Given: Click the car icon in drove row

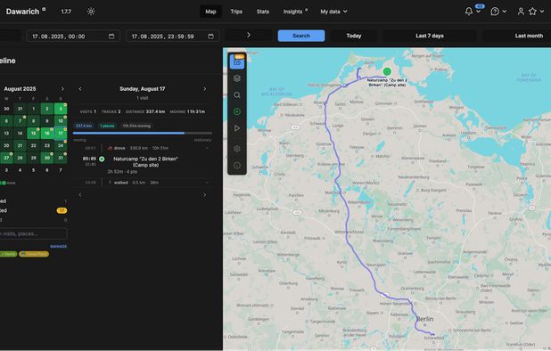Looking at the screenshot, I should coord(110,148).
